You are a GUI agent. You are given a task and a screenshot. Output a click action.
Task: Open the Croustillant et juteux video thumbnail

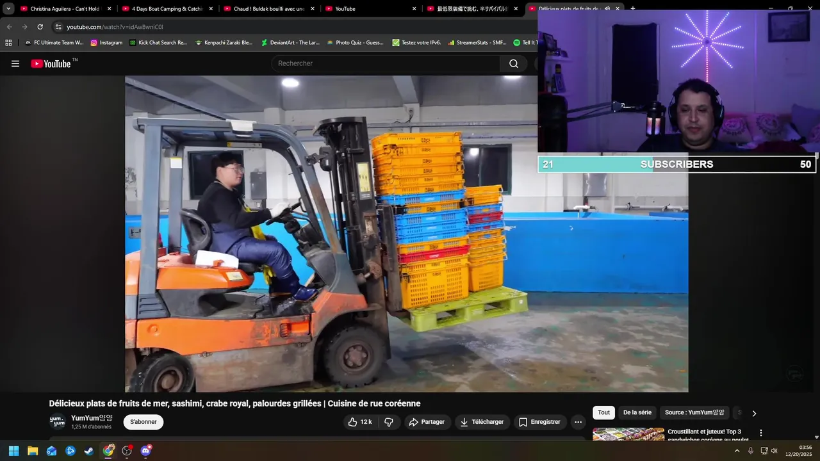(x=628, y=434)
